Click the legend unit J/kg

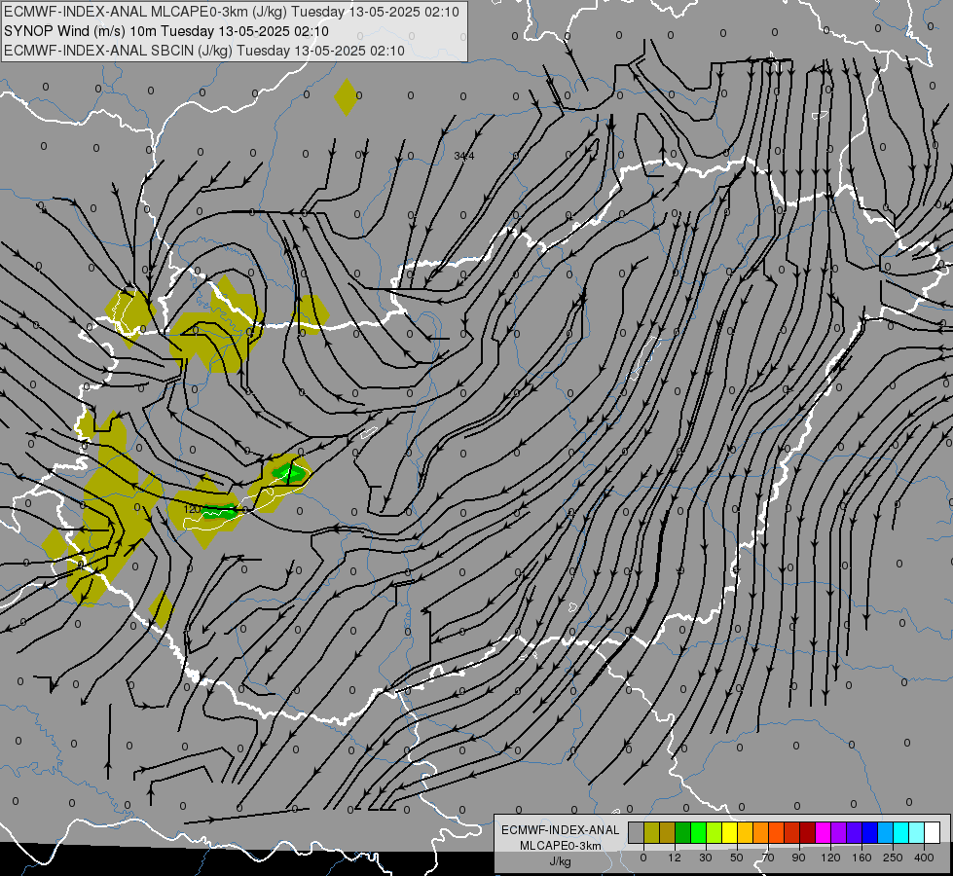[x=561, y=861]
